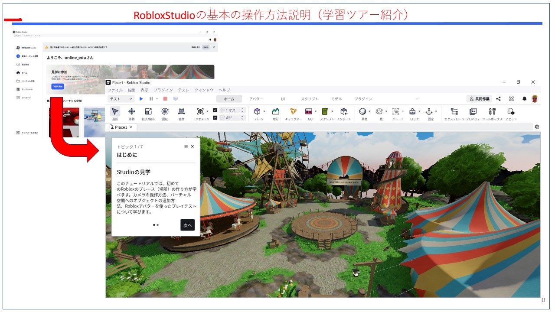Expand the 固定 dropdown arrow
The width and height of the screenshot is (555, 312).
coord(436,111)
